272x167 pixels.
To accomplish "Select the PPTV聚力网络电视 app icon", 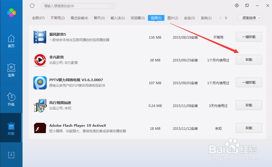I will pos(40,82).
